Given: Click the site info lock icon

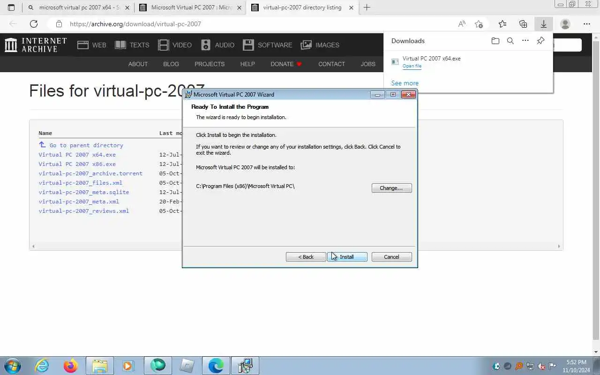Looking at the screenshot, I should pyautogui.click(x=59, y=24).
